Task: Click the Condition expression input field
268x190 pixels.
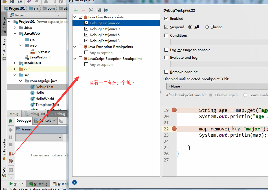Action: pyautogui.click(x=219, y=42)
